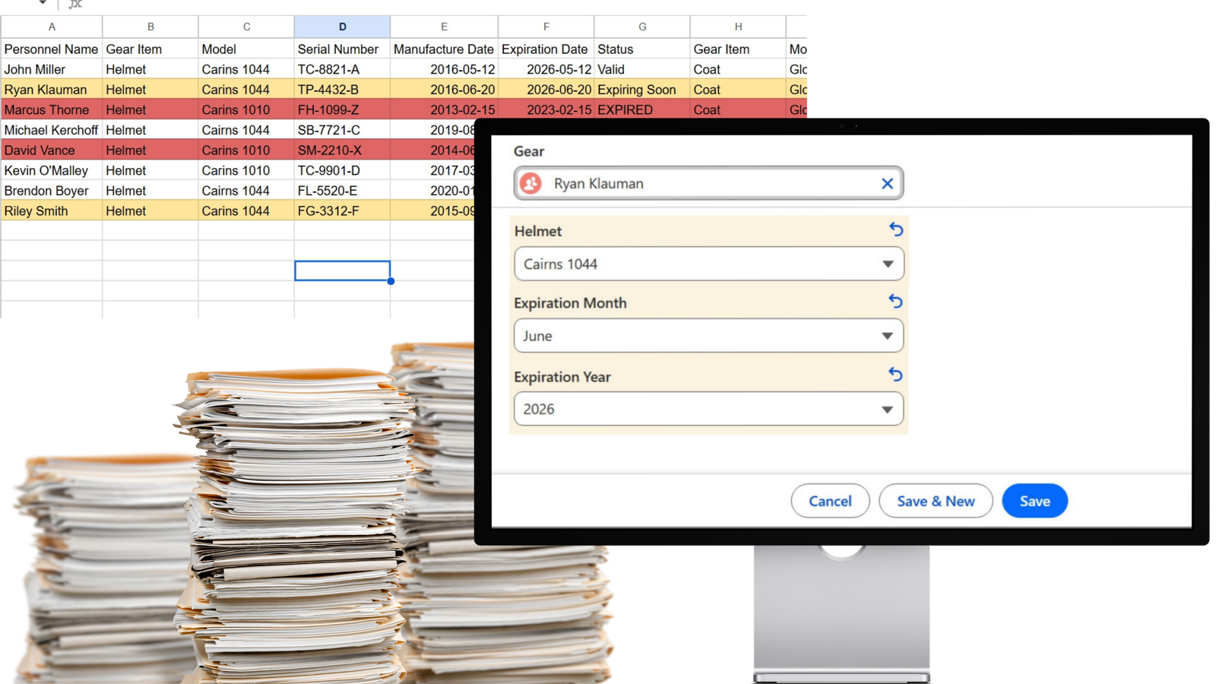Clear Ryan Klauman from the Gear field
This screenshot has width=1216, height=684.
click(x=887, y=183)
